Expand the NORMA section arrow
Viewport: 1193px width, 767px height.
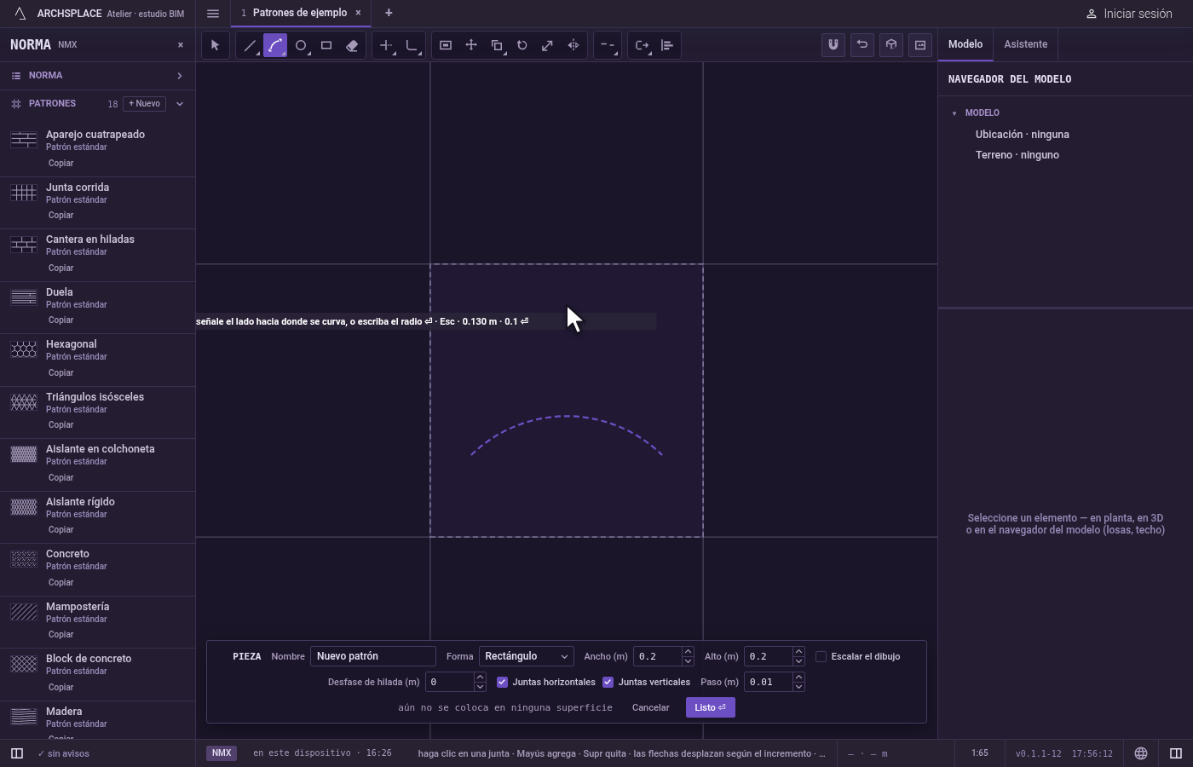point(180,76)
